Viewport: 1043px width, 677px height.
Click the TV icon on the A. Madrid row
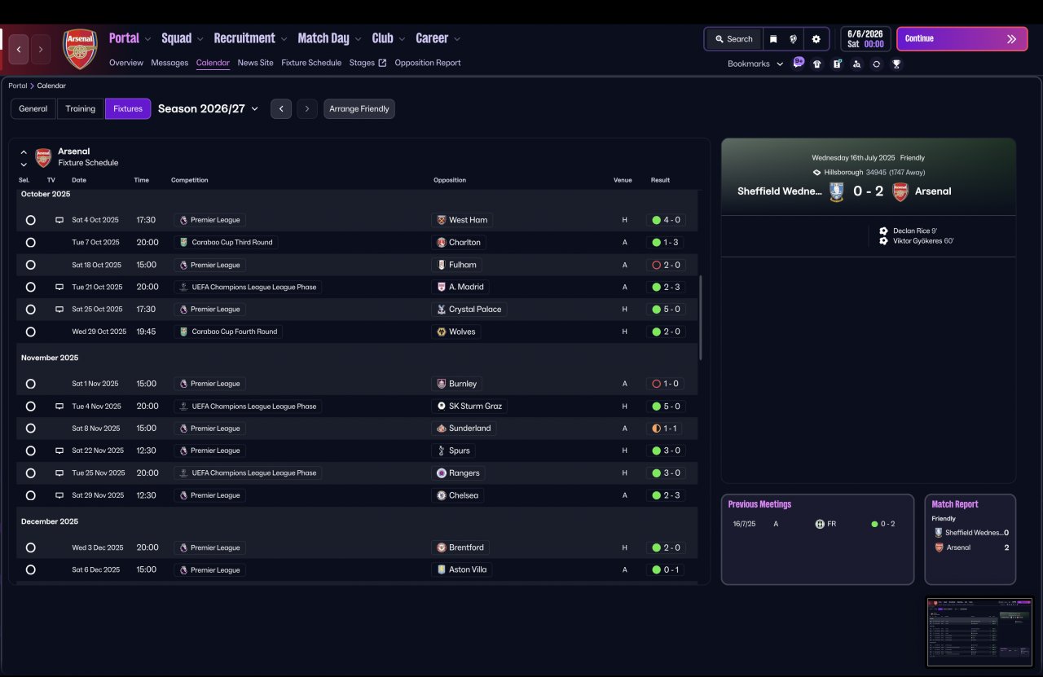pos(59,287)
